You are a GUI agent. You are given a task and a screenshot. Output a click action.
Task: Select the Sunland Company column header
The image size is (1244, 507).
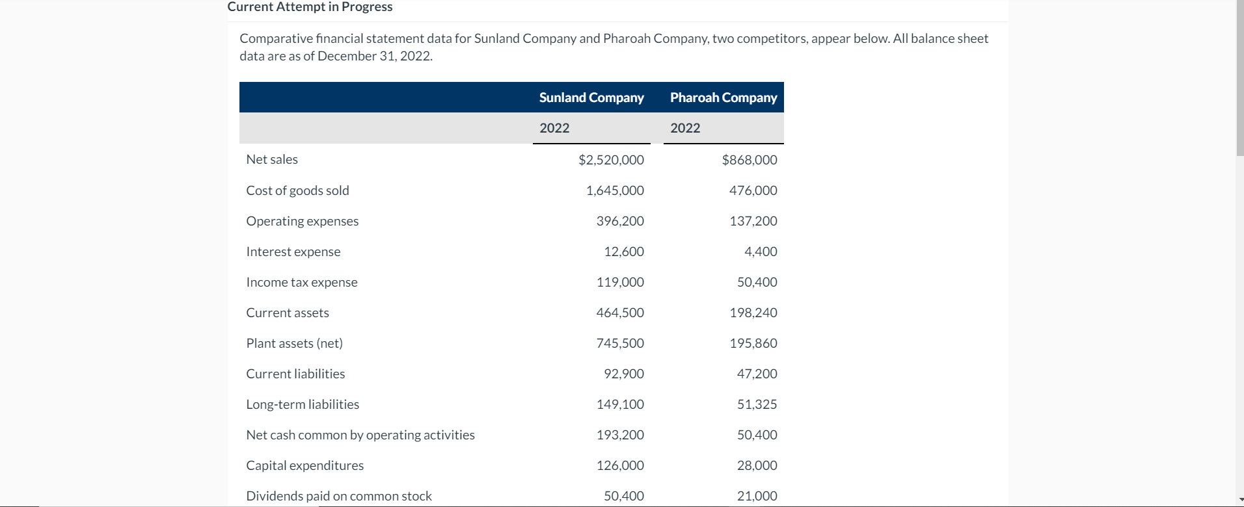click(x=591, y=97)
